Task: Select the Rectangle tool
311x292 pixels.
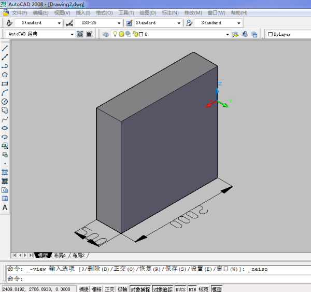Action: point(5,84)
